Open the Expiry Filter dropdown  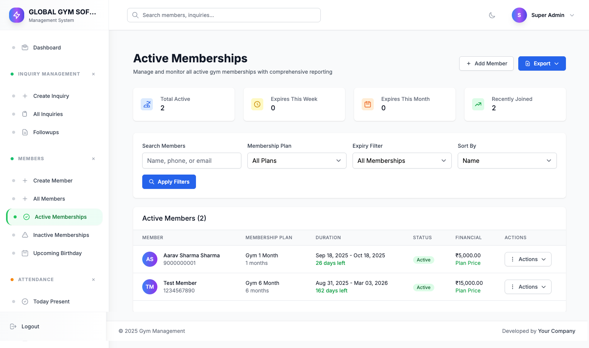click(402, 161)
